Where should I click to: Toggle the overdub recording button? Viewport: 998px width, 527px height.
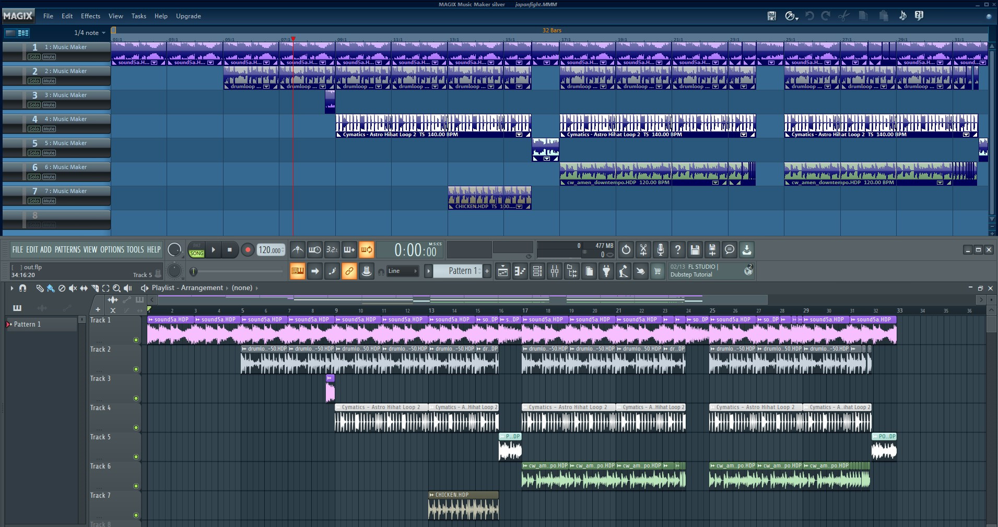349,250
